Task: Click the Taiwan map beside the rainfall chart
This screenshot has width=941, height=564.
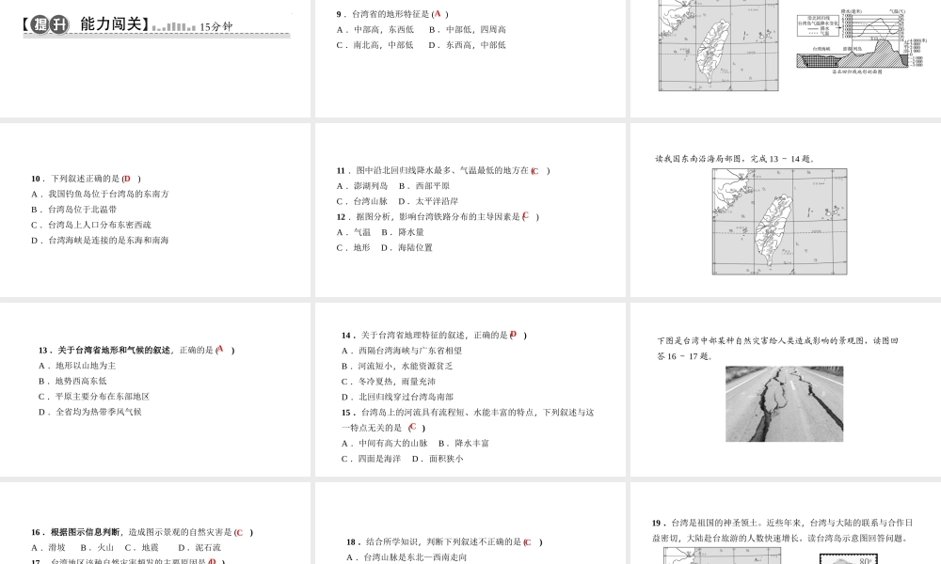Action: coord(718,45)
